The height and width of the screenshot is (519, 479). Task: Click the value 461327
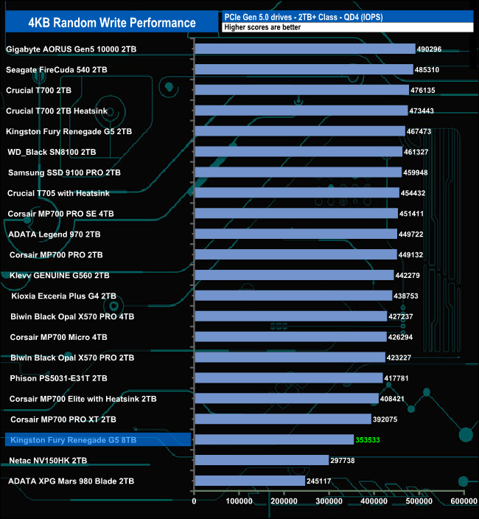click(416, 152)
